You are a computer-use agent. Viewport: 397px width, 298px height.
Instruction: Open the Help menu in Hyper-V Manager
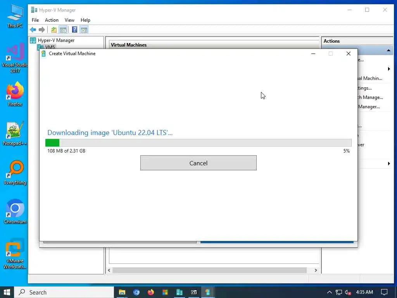tap(85, 20)
